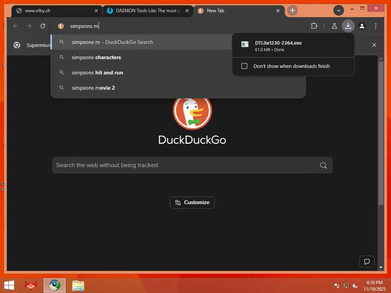
Task: Select 'simpsons m - DuckDuckGo Search' suggestion
Action: point(141,42)
